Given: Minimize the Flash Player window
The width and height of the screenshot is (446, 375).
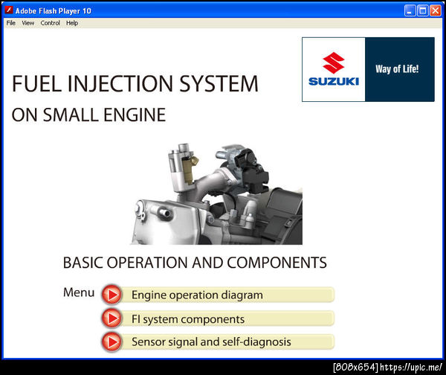Looking at the screenshot, I should [410, 11].
